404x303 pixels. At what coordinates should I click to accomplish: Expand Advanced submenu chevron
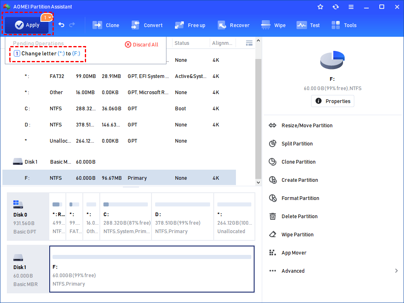coord(396,271)
